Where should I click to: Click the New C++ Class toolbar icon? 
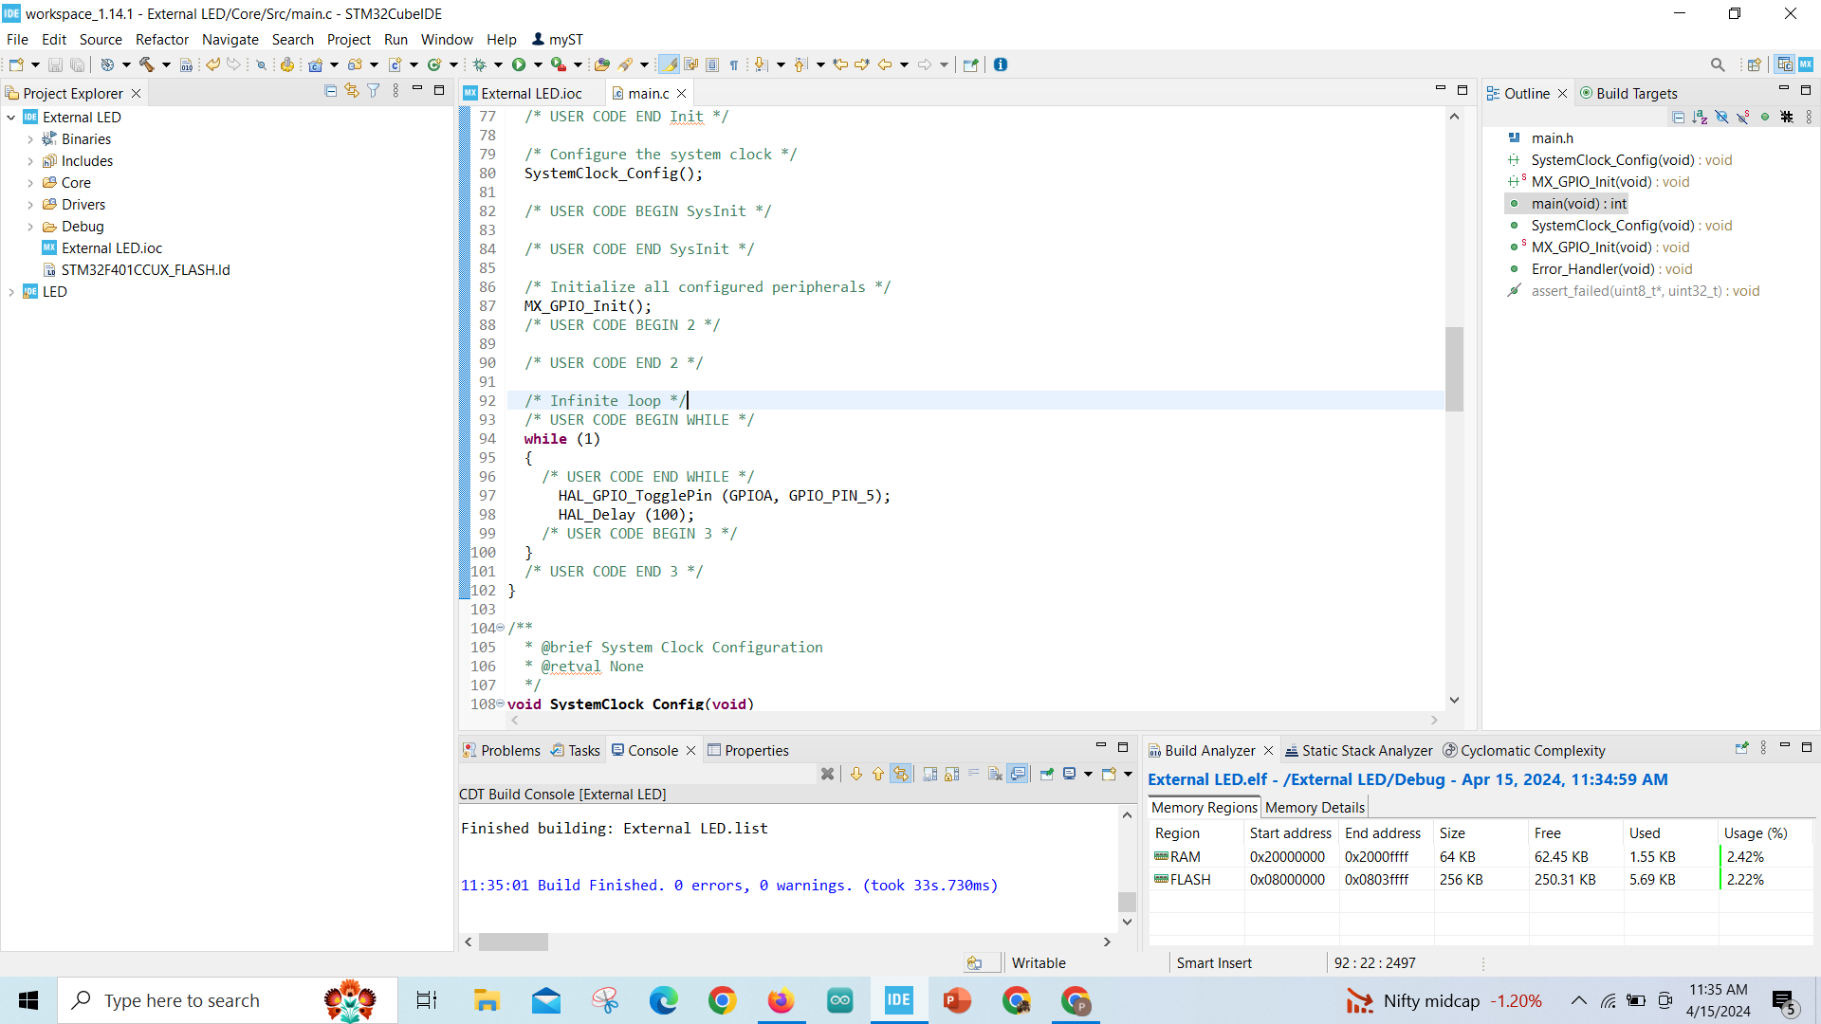coord(434,64)
